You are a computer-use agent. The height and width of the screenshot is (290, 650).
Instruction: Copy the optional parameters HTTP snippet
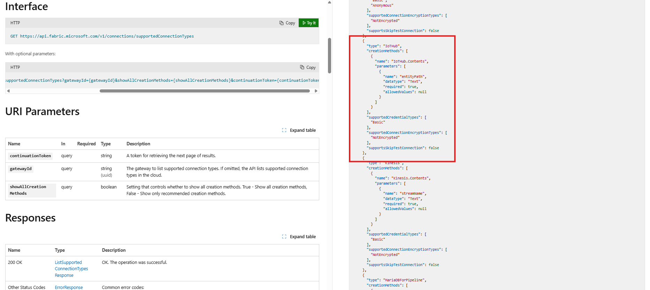(x=308, y=67)
